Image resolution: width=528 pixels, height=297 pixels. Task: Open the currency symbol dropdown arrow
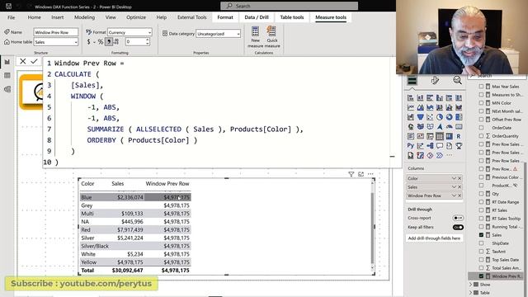[94, 42]
